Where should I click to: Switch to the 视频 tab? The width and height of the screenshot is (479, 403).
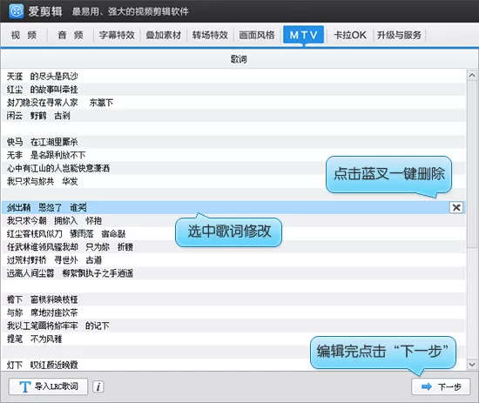(x=24, y=35)
